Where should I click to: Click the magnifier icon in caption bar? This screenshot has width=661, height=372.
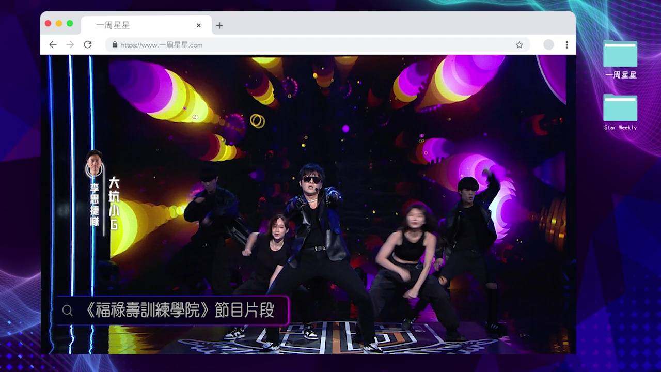coord(67,310)
